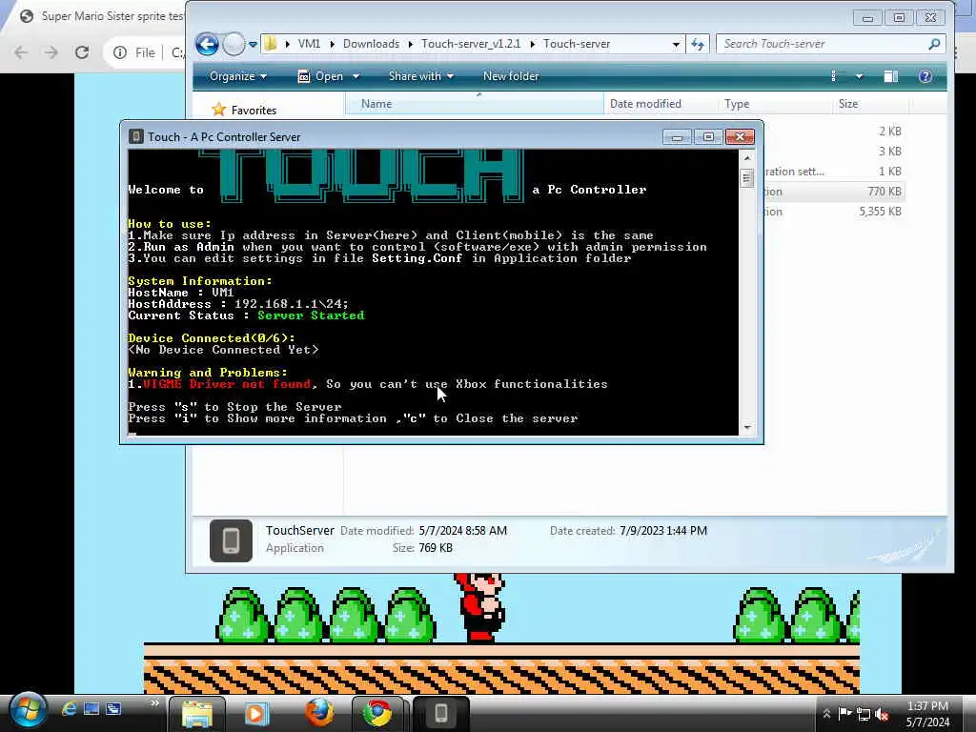Click the Touch-server breadcrumb segment
This screenshot has width=976, height=732.
click(x=577, y=44)
